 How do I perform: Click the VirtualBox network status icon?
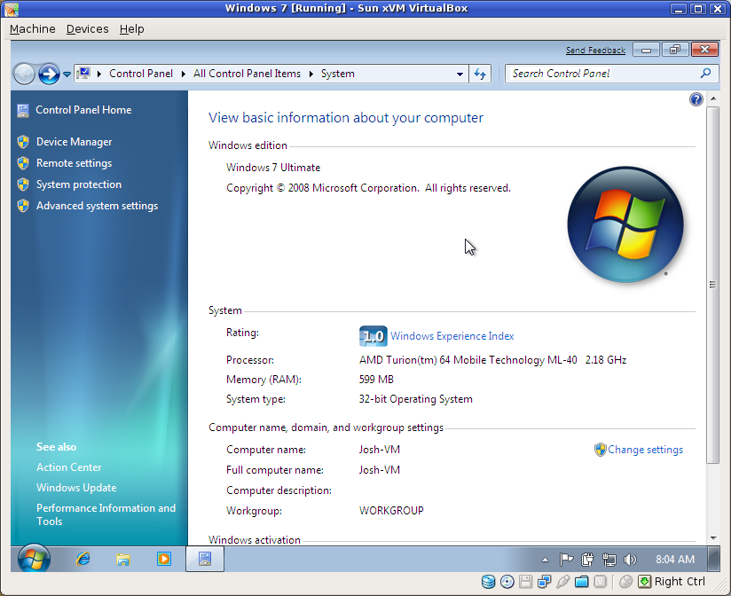point(544,582)
